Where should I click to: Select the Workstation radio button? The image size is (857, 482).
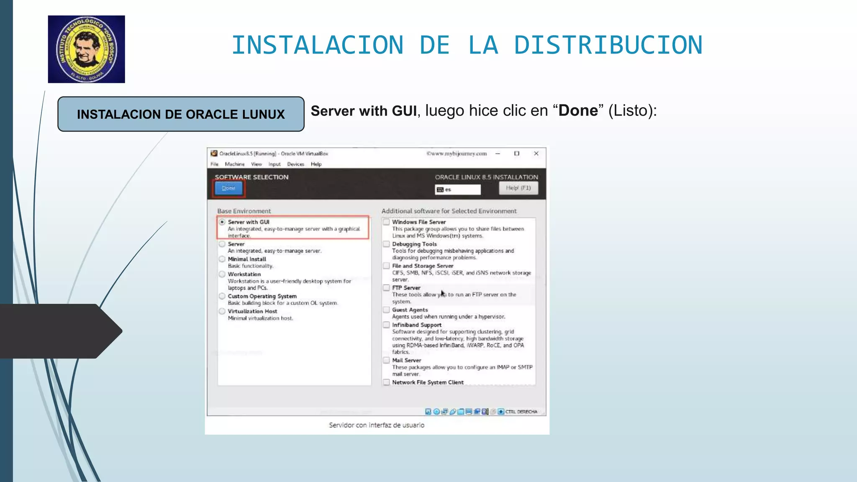click(x=222, y=274)
